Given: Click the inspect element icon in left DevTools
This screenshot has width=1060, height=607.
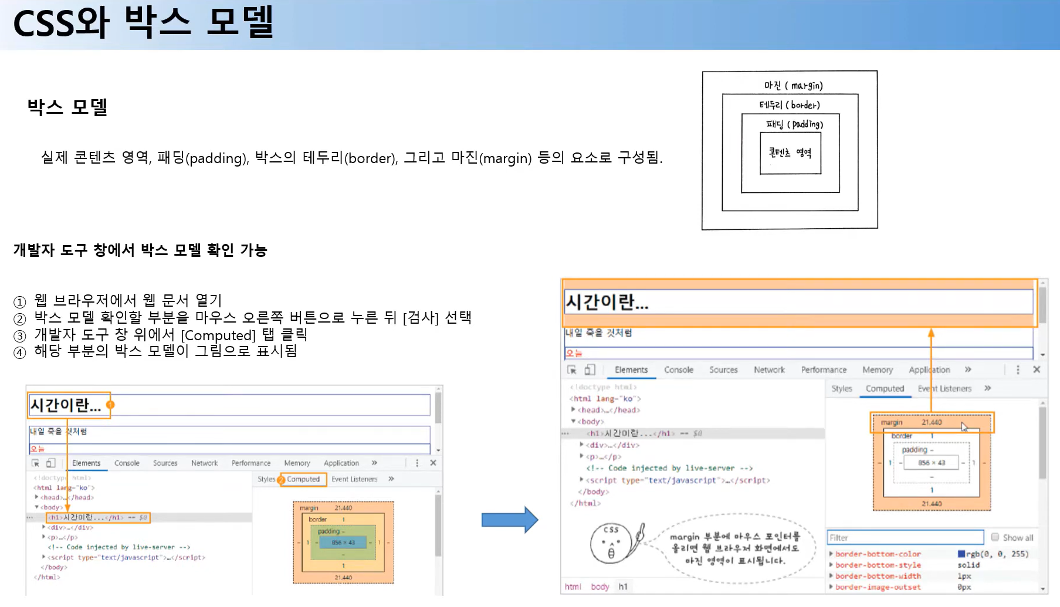Looking at the screenshot, I should coord(36,463).
